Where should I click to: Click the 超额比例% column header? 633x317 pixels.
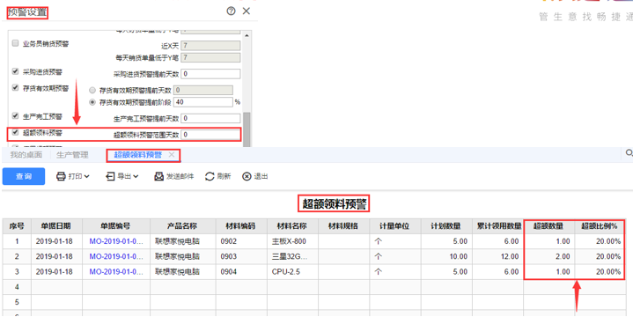600,226
